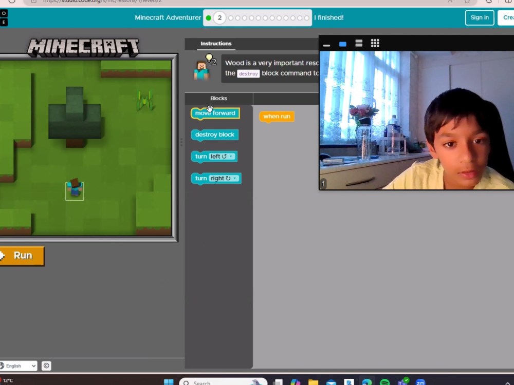The height and width of the screenshot is (385, 514).
Task: Open the turn right direction dropdown
Action: coord(224,179)
